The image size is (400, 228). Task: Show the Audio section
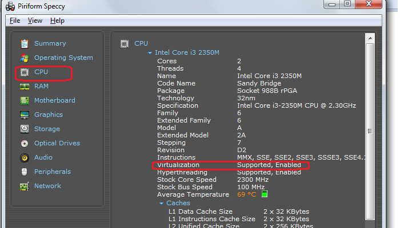click(43, 157)
